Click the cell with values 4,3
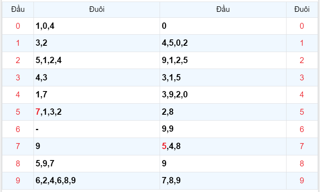 click(41, 77)
